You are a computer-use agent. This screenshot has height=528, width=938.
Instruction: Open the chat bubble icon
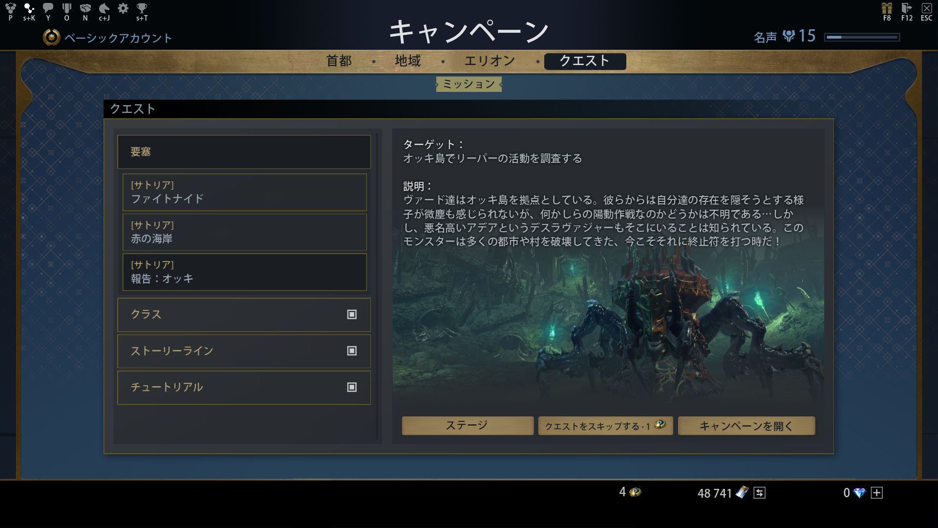48,8
